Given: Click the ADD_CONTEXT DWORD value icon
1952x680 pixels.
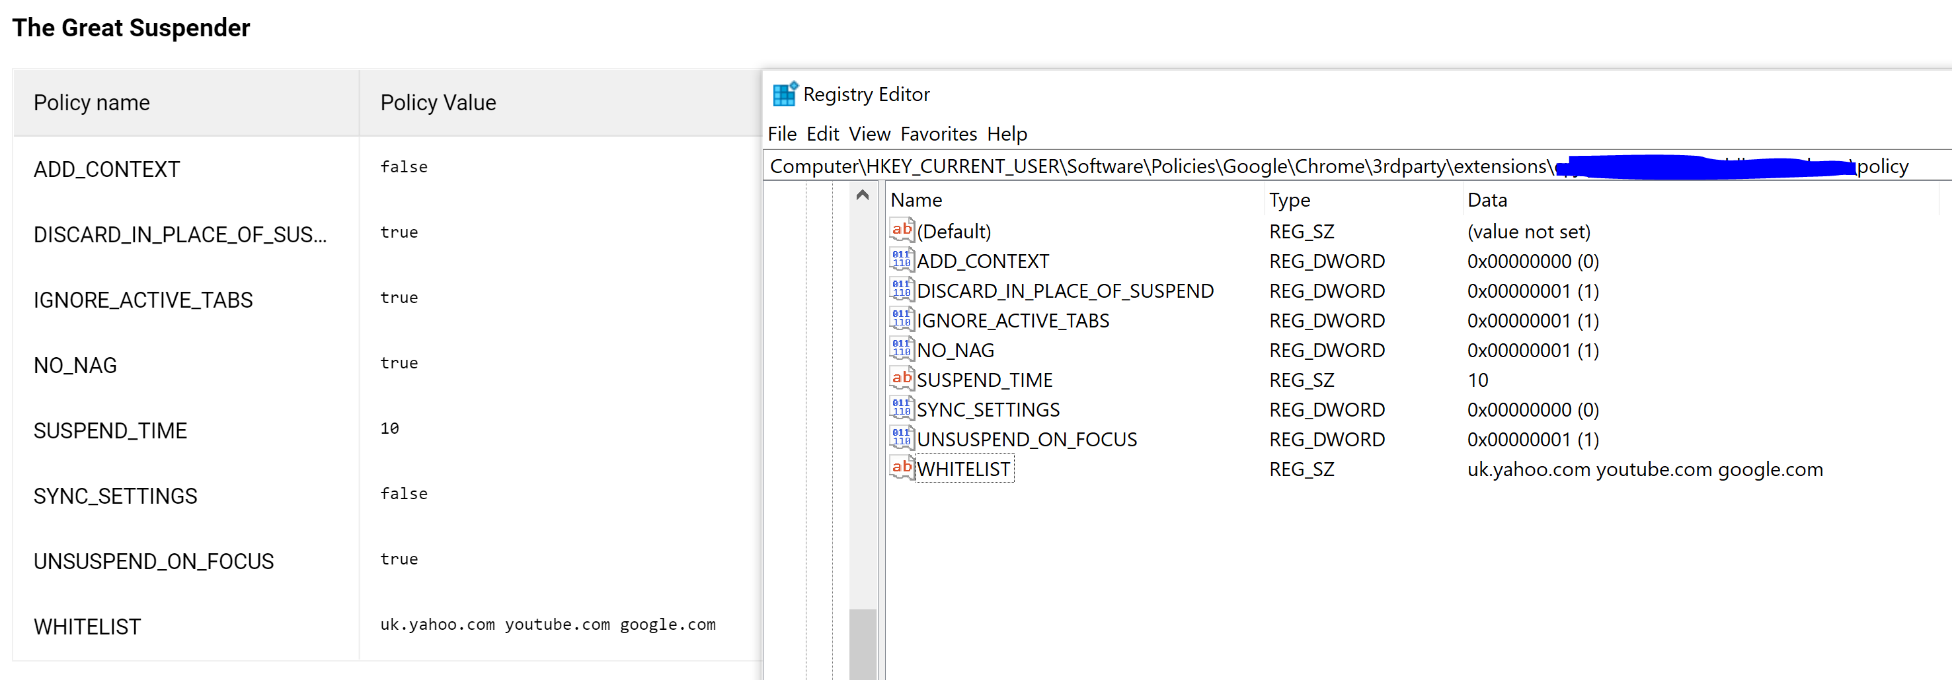Looking at the screenshot, I should pyautogui.click(x=901, y=259).
